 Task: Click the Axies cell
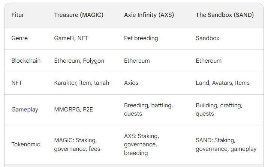tap(131, 83)
